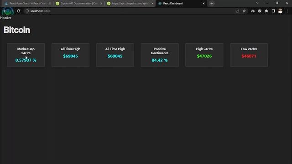Restore down the browser window
This screenshot has width=292, height=164.
[x=277, y=3]
